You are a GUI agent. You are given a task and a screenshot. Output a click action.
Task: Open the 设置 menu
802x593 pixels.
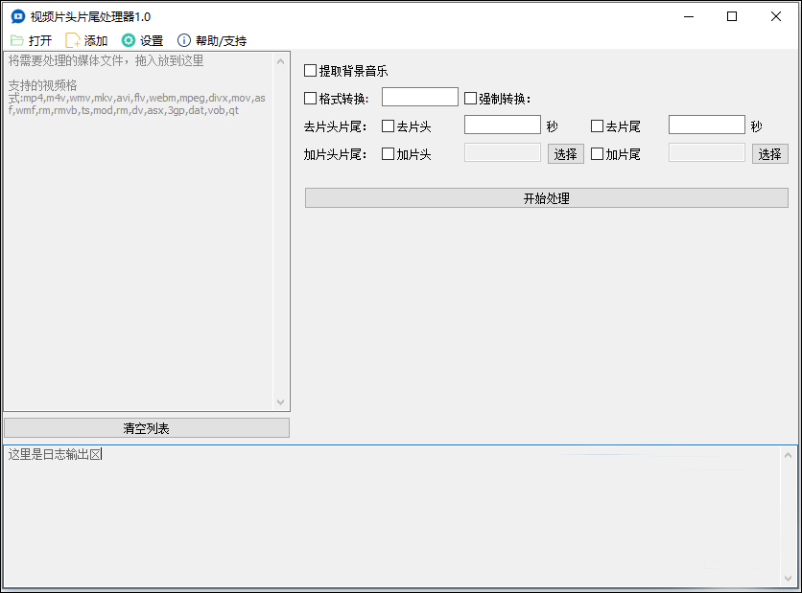click(x=143, y=40)
